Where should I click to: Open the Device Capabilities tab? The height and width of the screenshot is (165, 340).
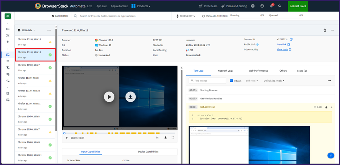(x=148, y=152)
